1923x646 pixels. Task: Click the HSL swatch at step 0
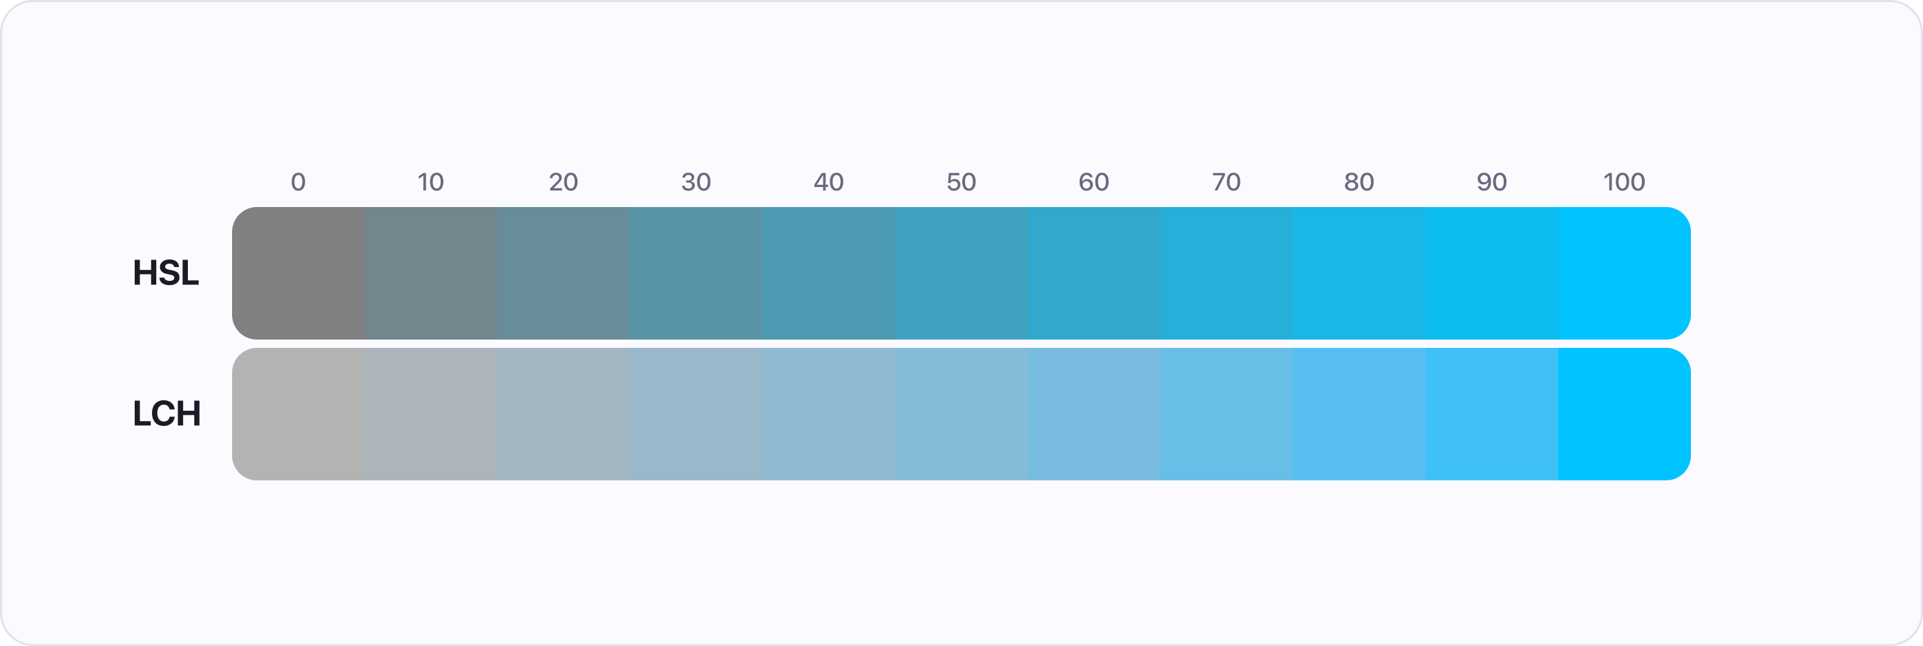pyautogui.click(x=298, y=273)
